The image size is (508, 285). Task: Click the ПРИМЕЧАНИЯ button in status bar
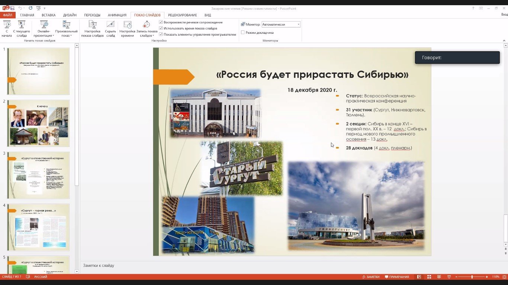[x=397, y=277]
